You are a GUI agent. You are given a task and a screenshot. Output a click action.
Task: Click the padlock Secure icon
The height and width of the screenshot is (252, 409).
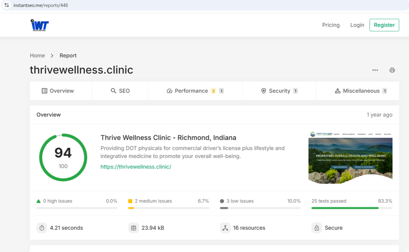317,228
